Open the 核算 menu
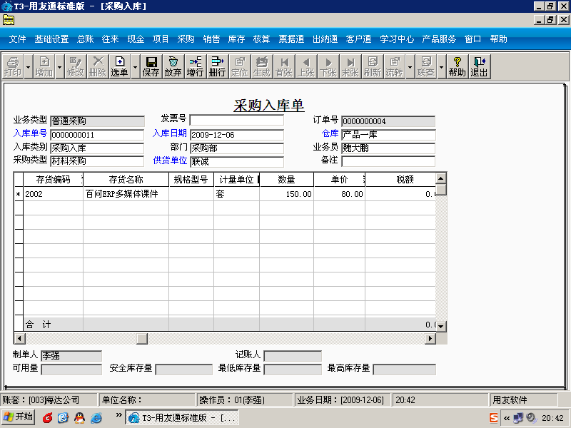571x428 pixels. [261, 39]
